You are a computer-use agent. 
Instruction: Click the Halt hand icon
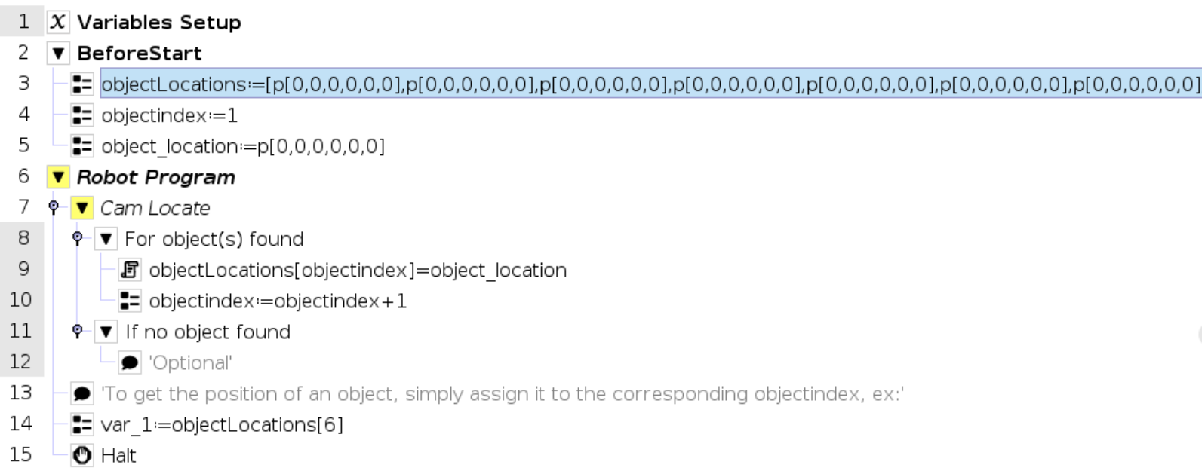81,456
